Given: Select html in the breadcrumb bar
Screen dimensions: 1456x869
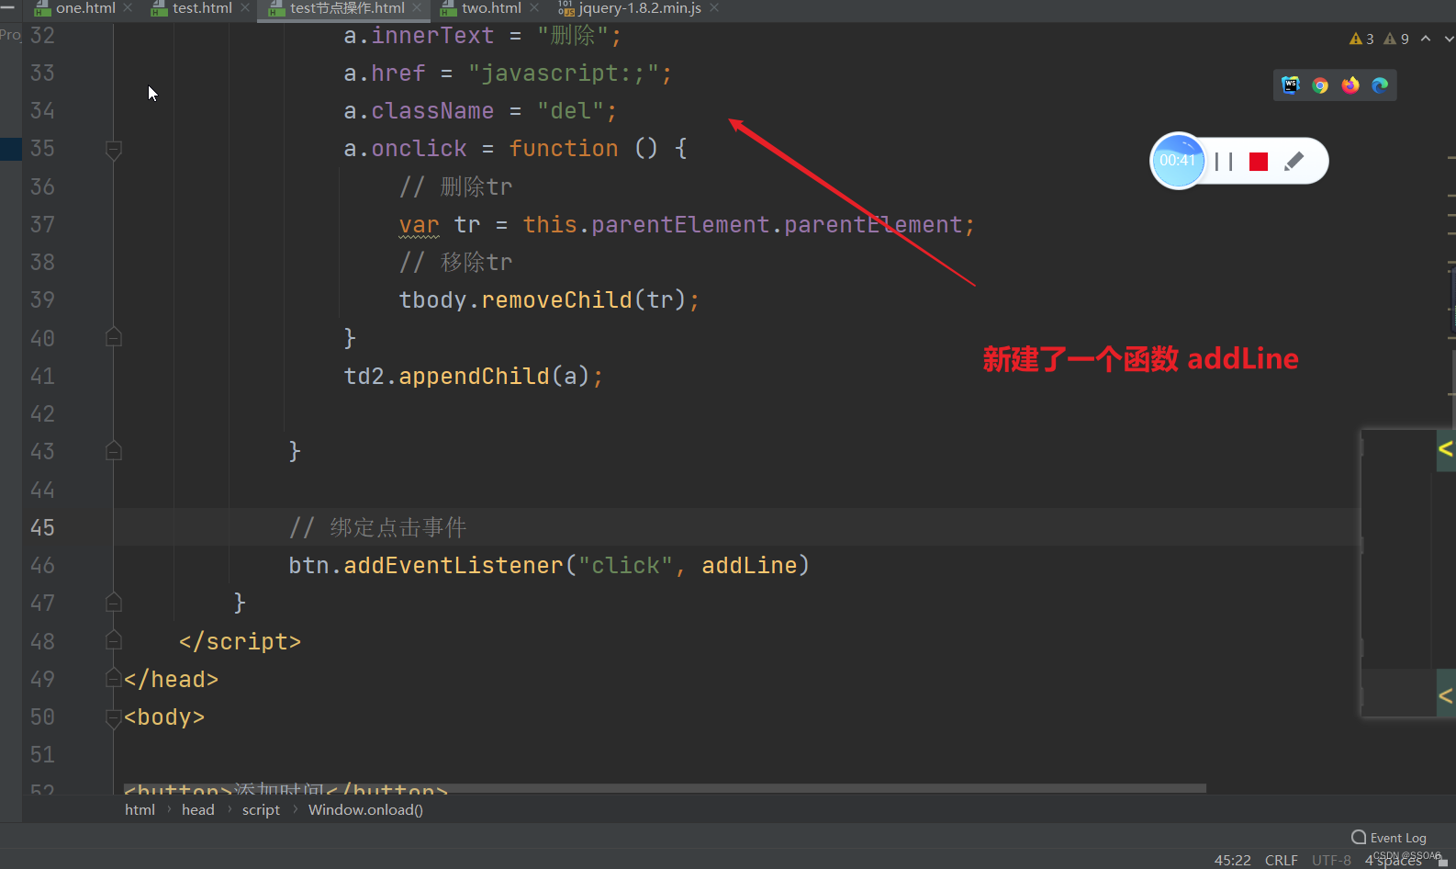Looking at the screenshot, I should point(140,809).
